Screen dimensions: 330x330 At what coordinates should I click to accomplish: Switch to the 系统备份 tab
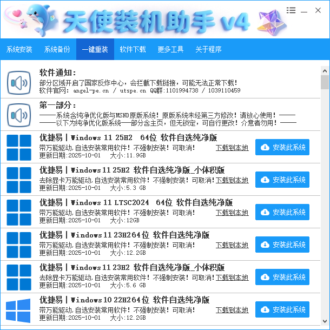pos(57,49)
